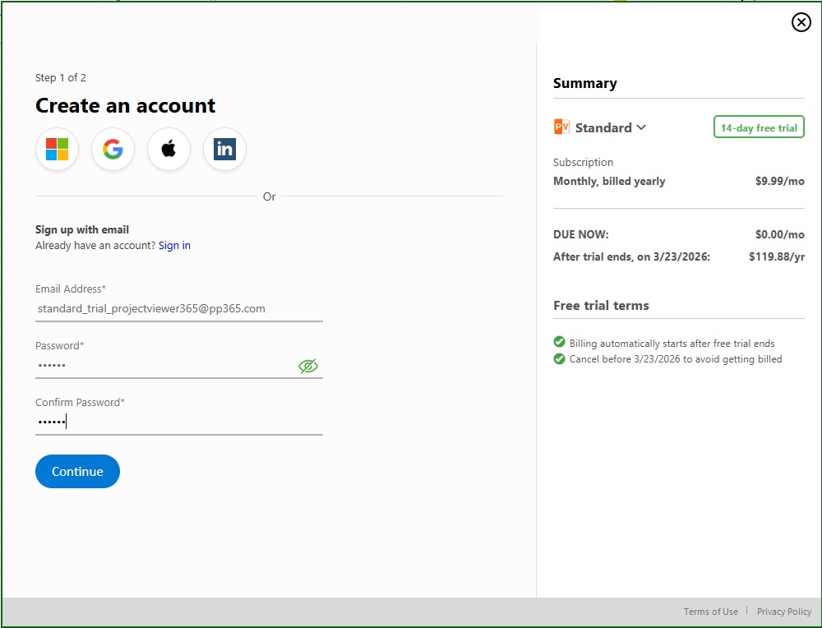Close the sign-up dialog with the X
The width and height of the screenshot is (822, 628).
[801, 22]
